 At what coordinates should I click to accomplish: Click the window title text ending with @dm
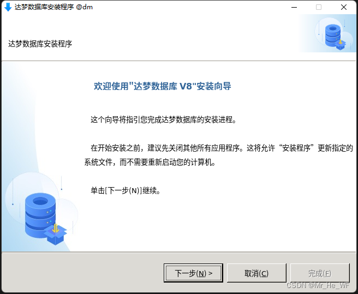tap(53, 7)
